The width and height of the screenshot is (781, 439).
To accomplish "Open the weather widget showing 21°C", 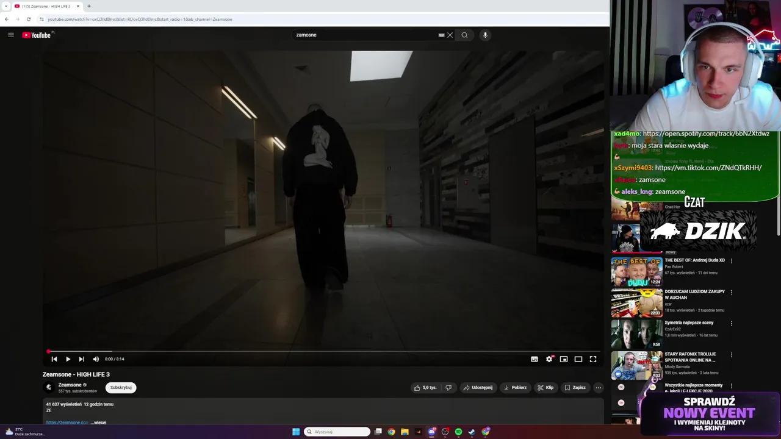I will (26, 432).
